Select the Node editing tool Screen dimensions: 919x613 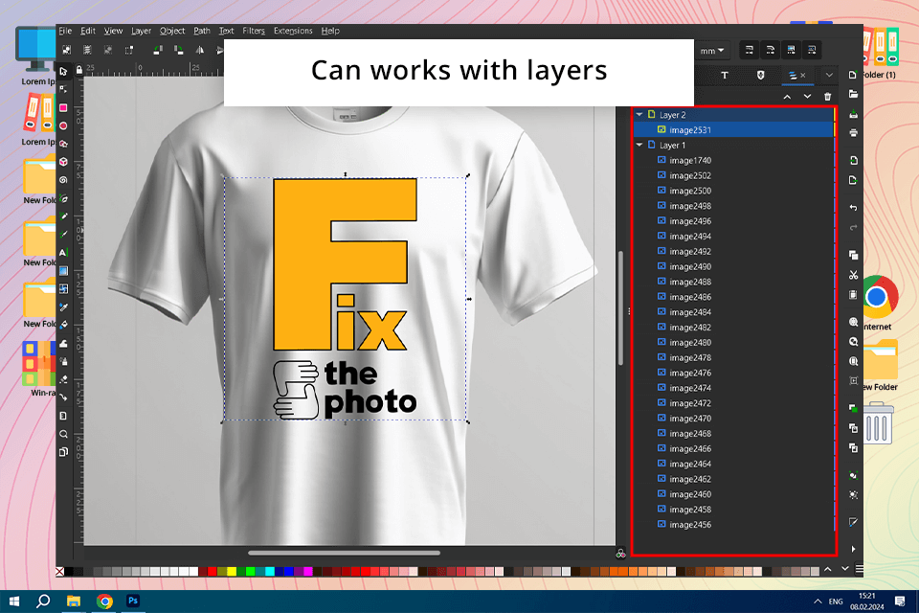coord(63,90)
